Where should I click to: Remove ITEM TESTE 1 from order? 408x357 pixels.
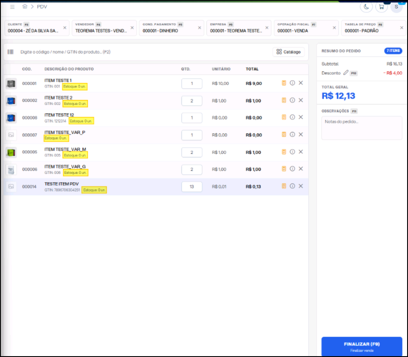click(x=301, y=83)
